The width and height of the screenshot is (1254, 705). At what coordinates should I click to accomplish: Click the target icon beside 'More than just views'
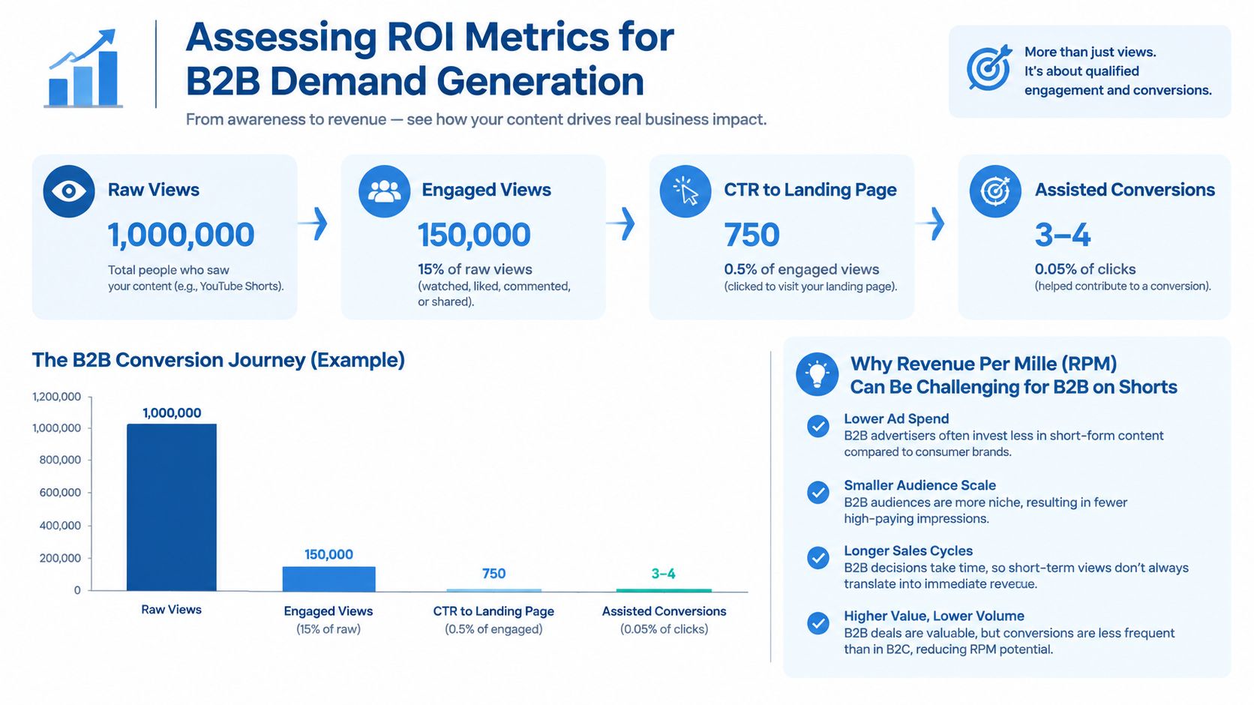click(988, 68)
